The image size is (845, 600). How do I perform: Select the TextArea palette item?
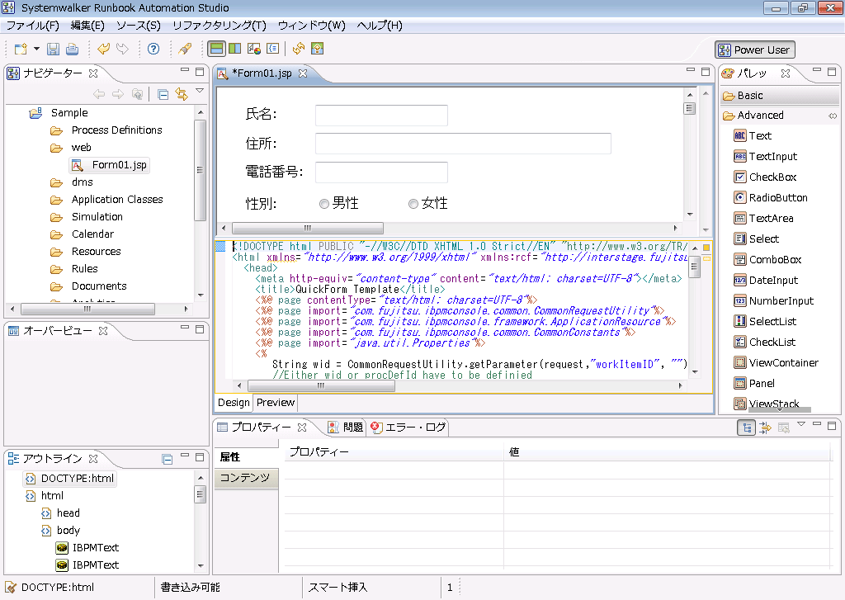763,219
